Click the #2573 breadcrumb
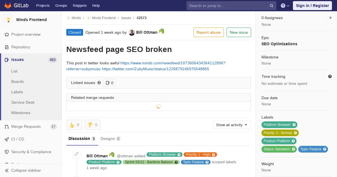 [x=142, y=18]
